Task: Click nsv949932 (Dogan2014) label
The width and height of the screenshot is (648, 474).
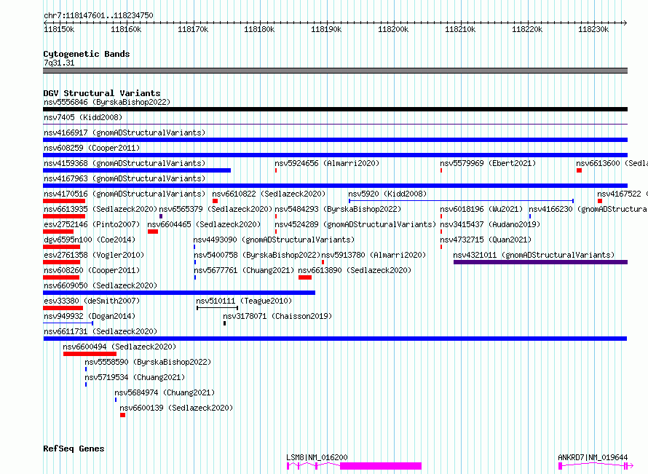Action: [x=90, y=316]
